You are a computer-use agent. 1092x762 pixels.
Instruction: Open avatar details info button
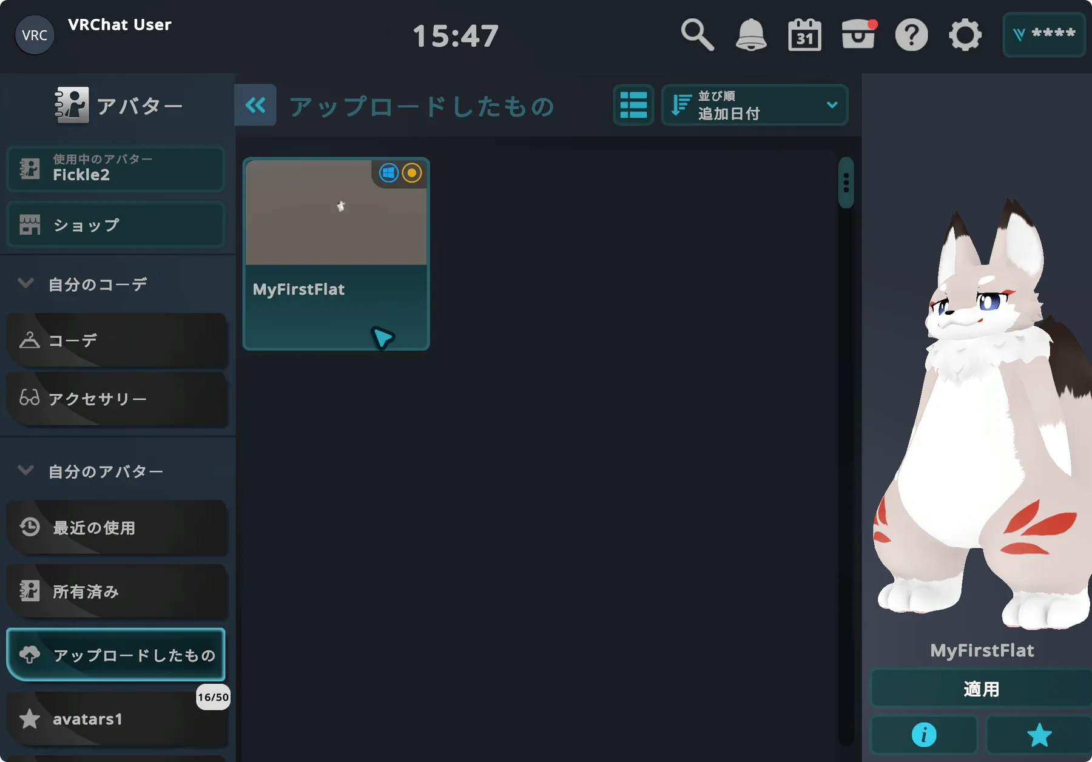tap(924, 735)
